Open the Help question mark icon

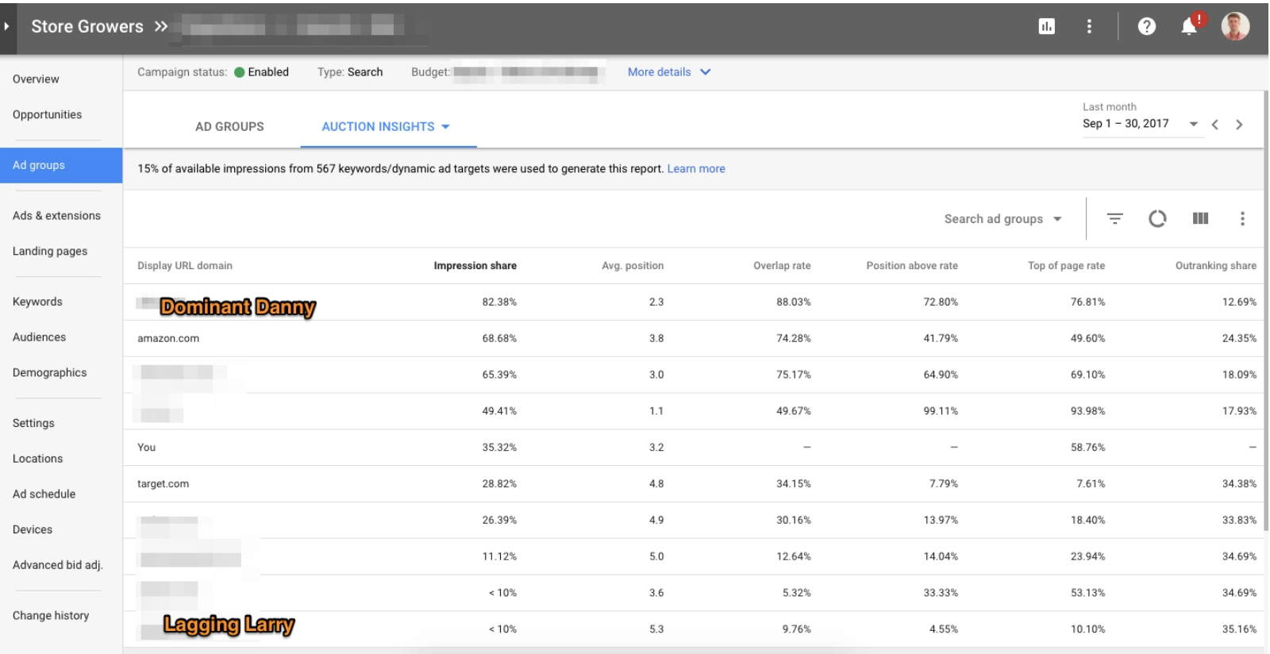[x=1146, y=26]
